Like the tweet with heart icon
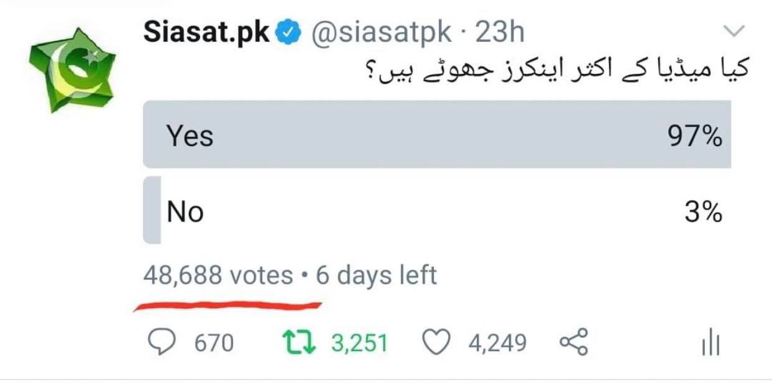Screen dimensions: 772x386 [x=436, y=342]
